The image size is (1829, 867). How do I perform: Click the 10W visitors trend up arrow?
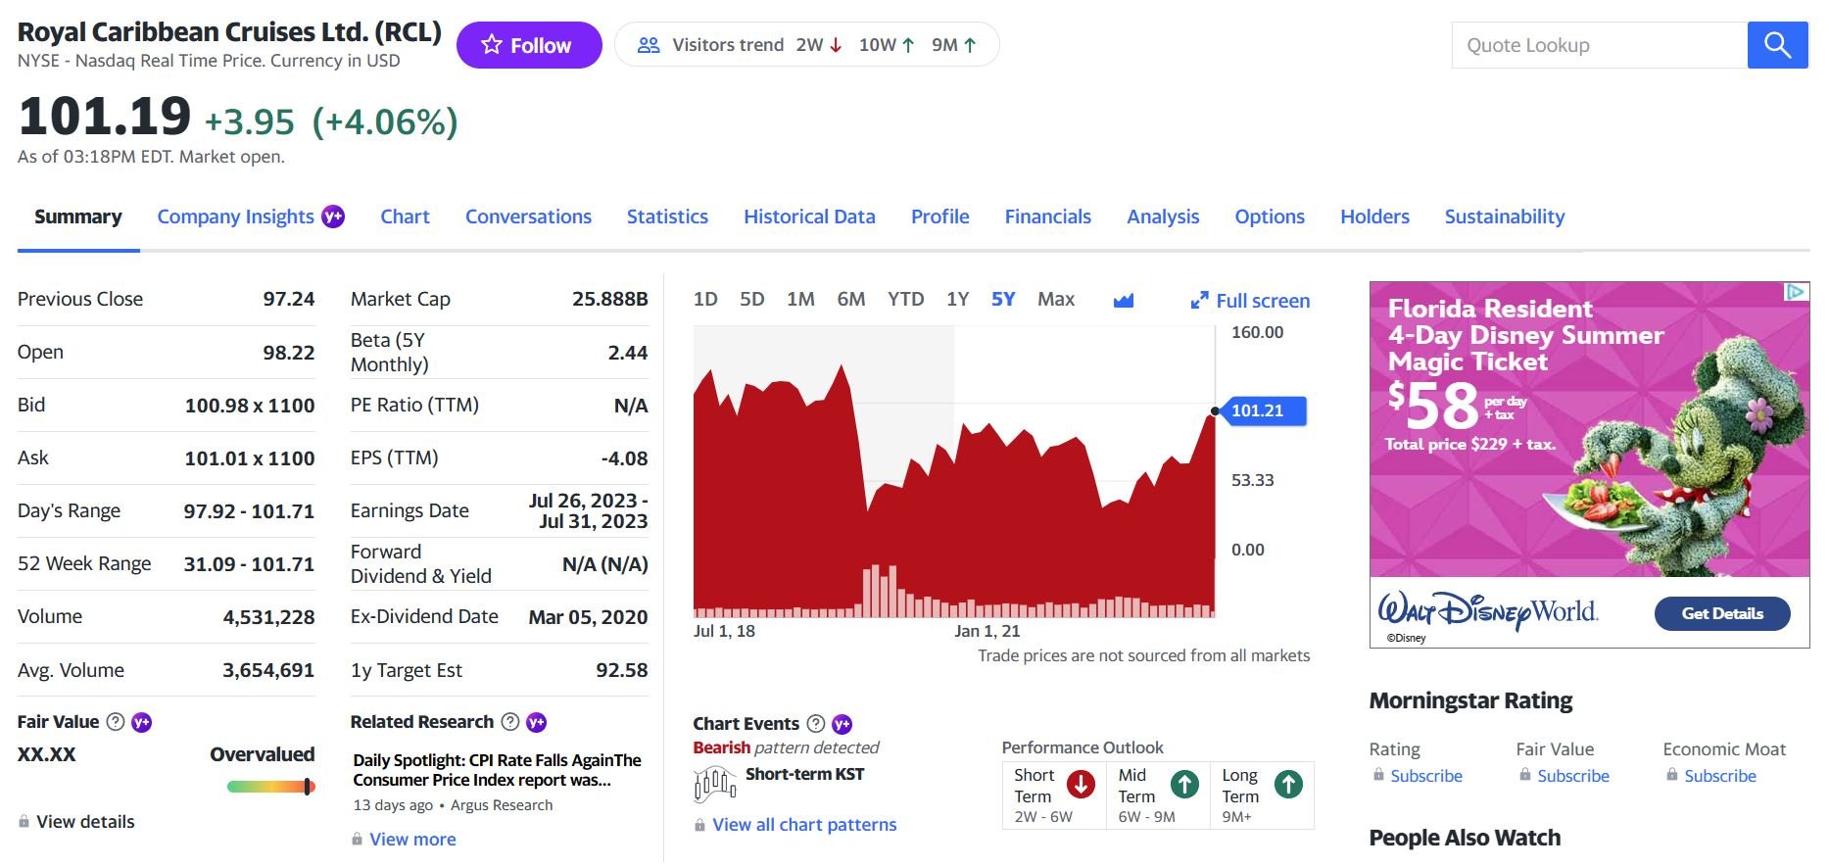tap(908, 45)
